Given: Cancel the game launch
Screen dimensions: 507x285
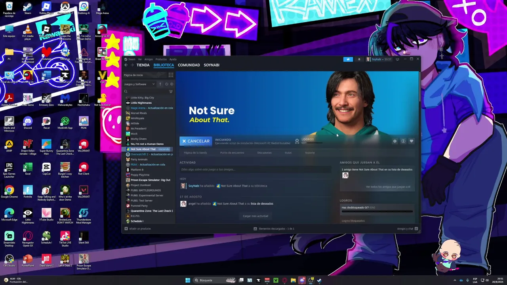Looking at the screenshot, I should tap(196, 141).
